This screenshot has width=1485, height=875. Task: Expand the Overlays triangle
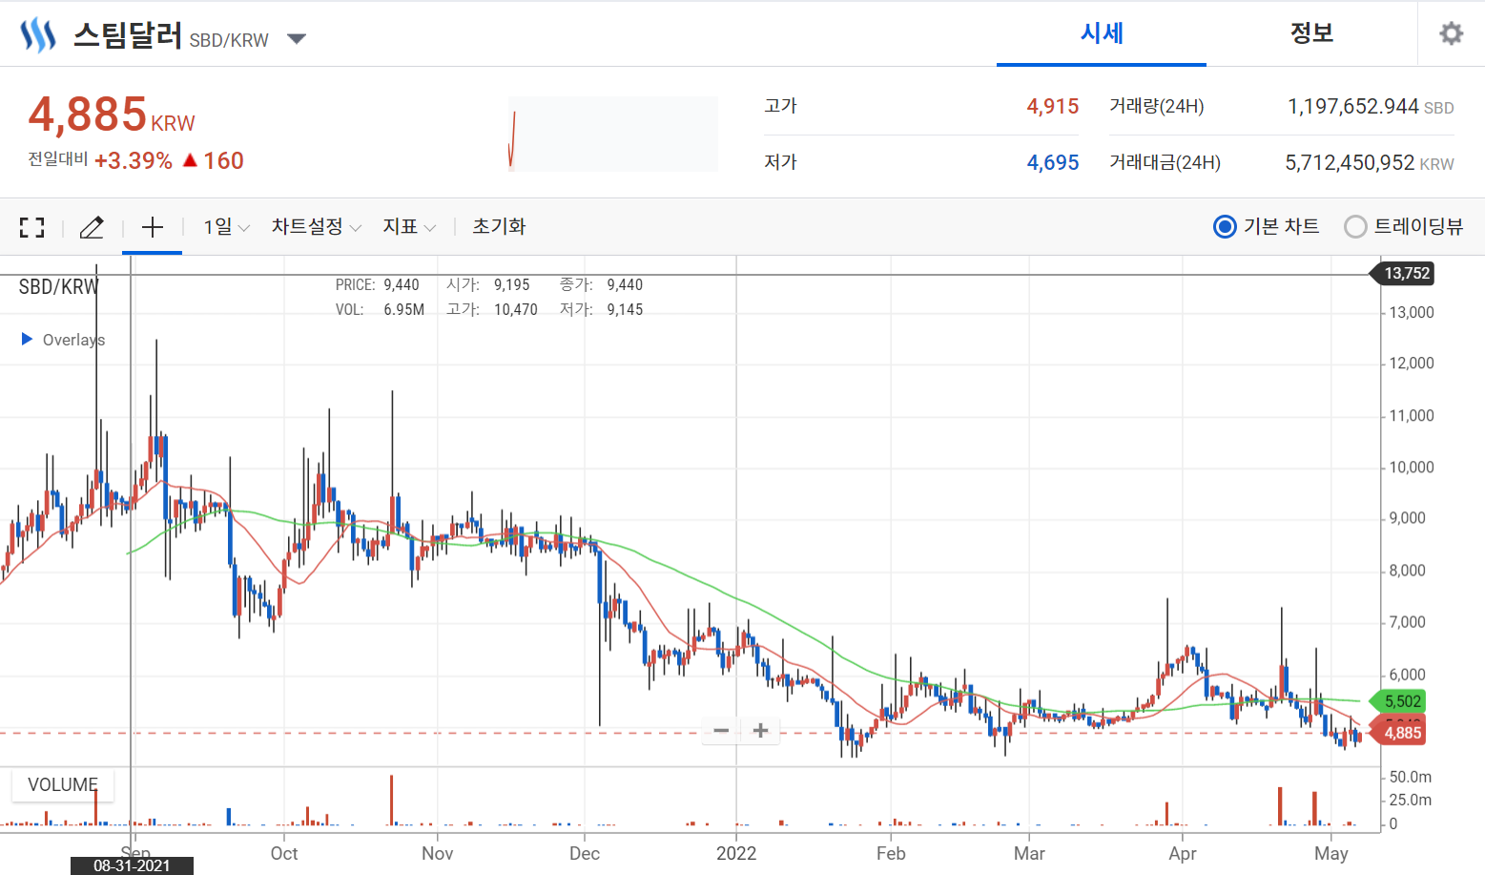[28, 339]
